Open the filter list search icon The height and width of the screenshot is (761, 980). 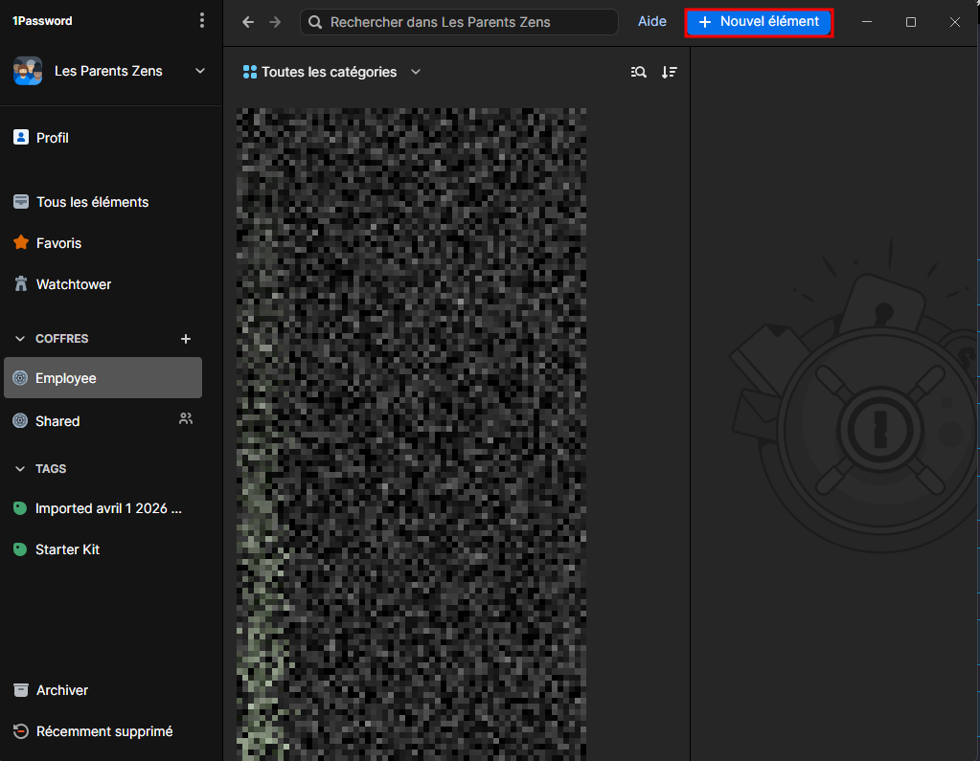pyautogui.click(x=639, y=72)
